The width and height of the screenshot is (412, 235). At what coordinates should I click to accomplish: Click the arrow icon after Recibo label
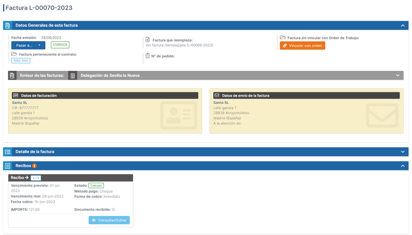(x=27, y=178)
